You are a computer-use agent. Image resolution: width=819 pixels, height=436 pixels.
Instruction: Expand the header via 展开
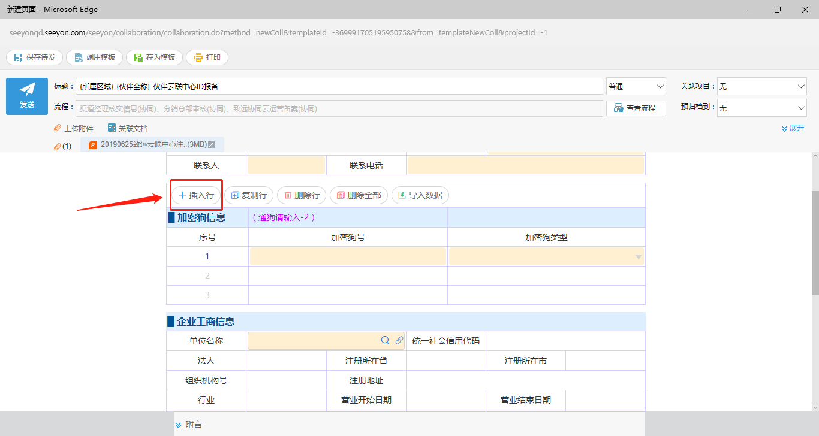793,128
